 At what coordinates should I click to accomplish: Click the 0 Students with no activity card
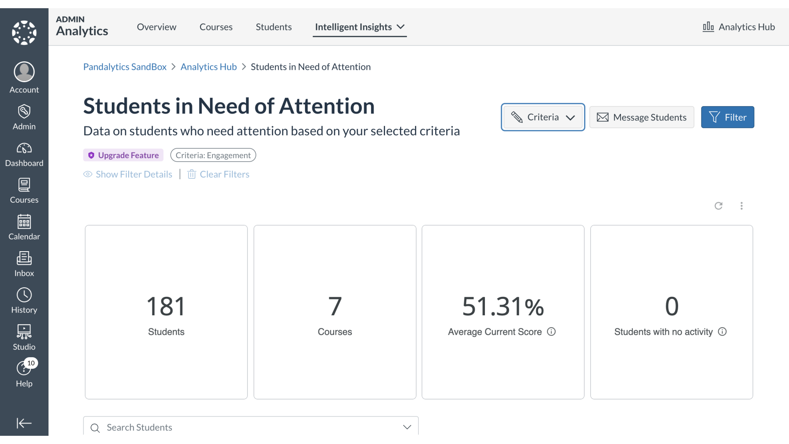[x=671, y=312]
